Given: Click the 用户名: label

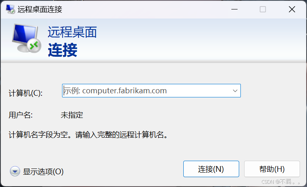Looking at the screenshot, I should pos(21,115).
